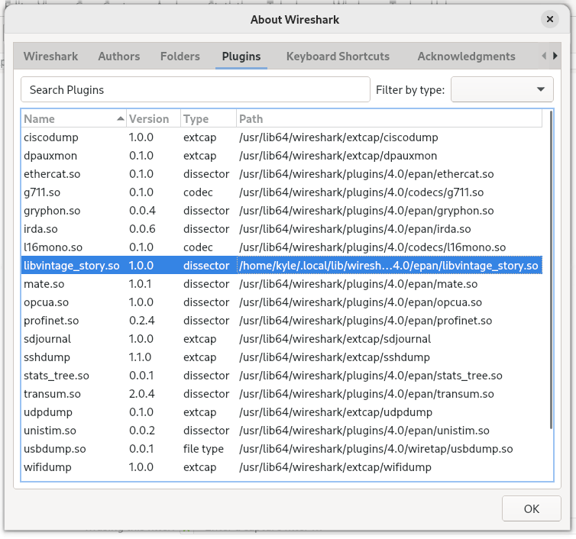The width and height of the screenshot is (576, 539).
Task: Select the transum.so plugin row
Action: pyautogui.click(x=282, y=394)
